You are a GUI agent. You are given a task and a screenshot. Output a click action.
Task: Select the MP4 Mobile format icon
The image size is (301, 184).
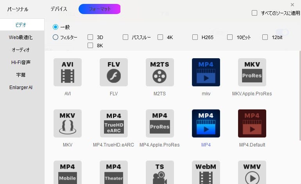[68, 172]
